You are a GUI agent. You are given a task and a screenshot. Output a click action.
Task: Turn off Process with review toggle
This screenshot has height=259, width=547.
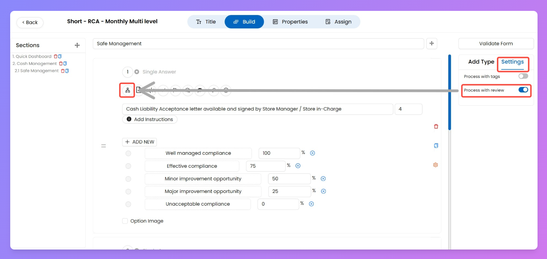click(523, 90)
